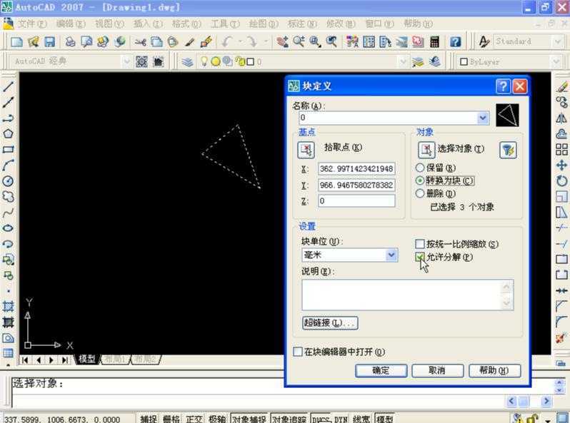Click the dialog title bar help button
Image resolution: width=570 pixels, height=423 pixels.
click(503, 86)
